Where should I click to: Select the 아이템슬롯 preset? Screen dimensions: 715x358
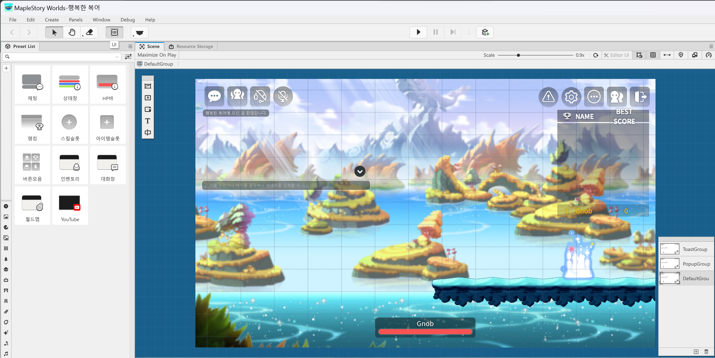108,125
